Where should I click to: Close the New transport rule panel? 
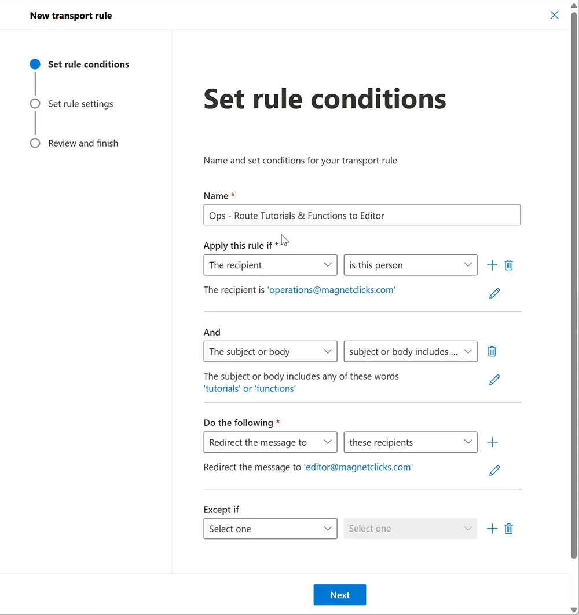pos(554,15)
